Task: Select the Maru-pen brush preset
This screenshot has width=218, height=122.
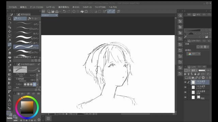Action: [x=26, y=33]
